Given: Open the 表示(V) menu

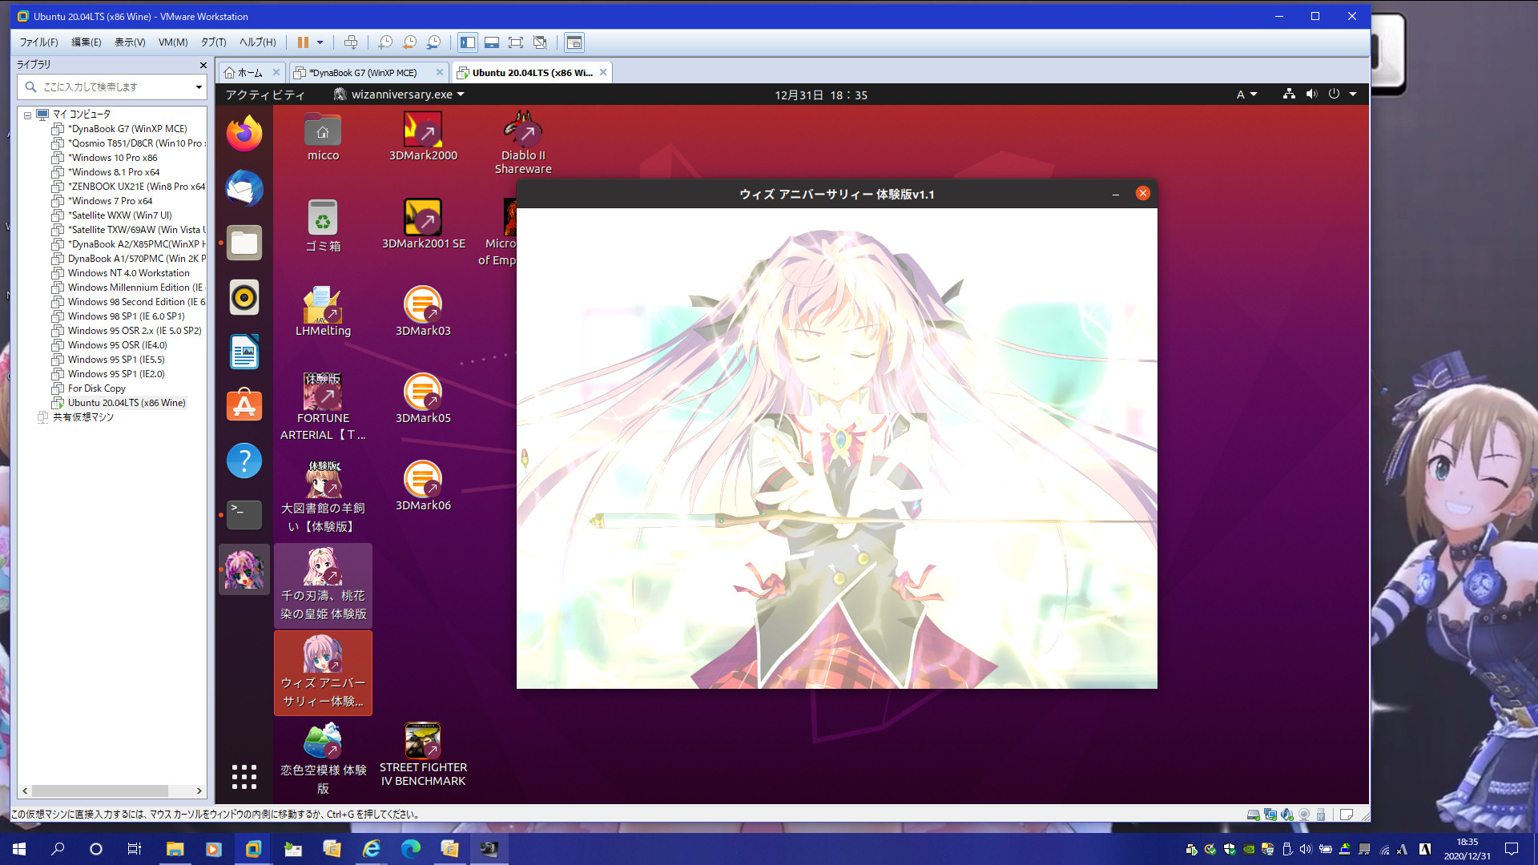Looking at the screenshot, I should pos(130,42).
